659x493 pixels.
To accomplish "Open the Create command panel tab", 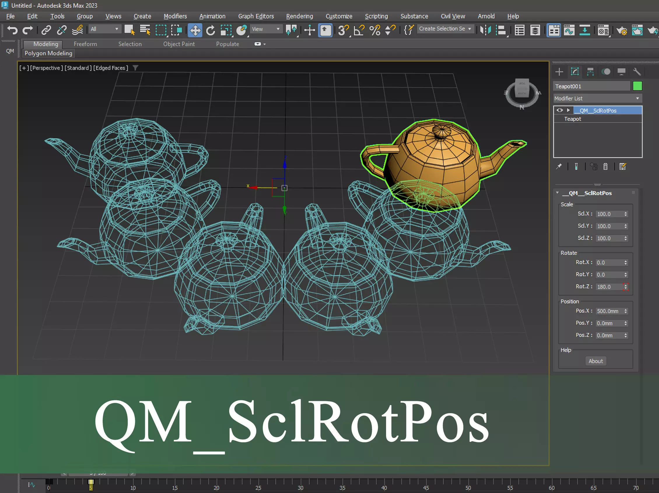I will tap(559, 72).
